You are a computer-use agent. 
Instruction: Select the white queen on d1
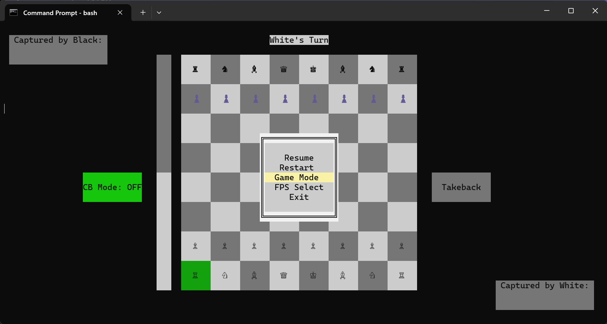coord(284,276)
